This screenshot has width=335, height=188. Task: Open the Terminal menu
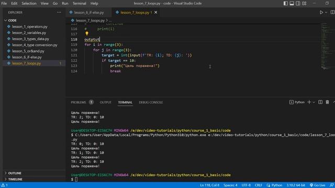coord(79,4)
